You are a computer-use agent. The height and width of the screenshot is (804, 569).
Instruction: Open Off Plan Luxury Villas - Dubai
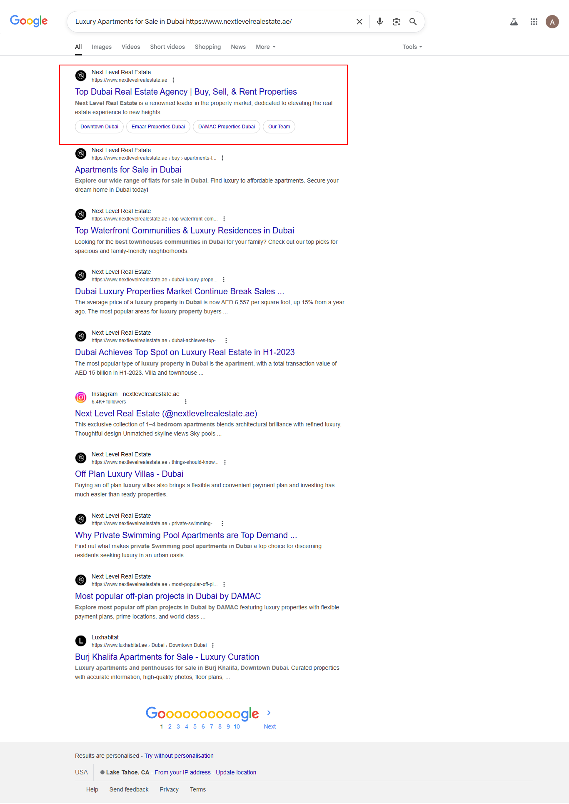coord(129,474)
